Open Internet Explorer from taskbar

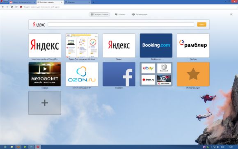5,147
